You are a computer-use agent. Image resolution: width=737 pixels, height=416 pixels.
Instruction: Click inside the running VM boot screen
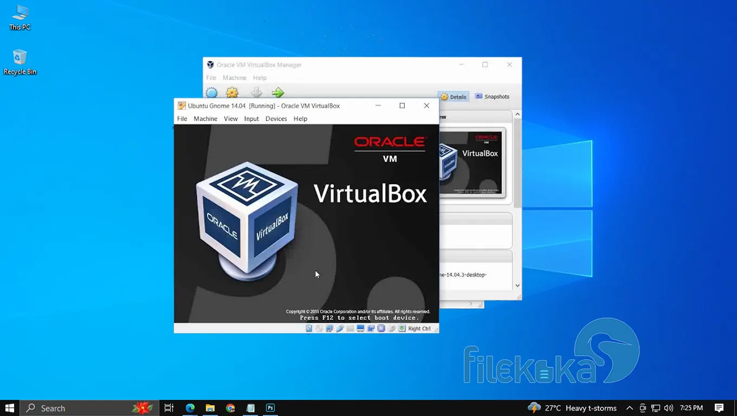coord(306,223)
